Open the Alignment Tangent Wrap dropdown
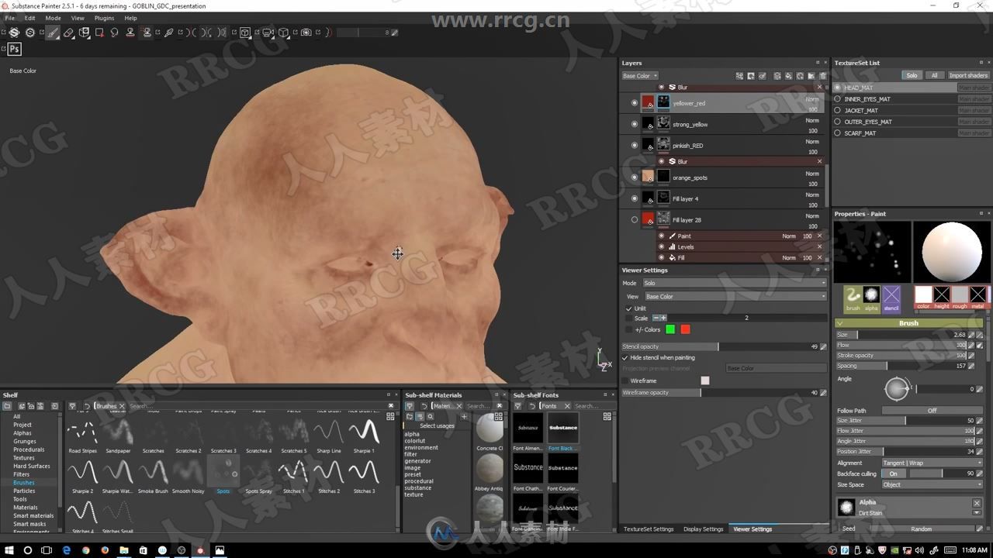 click(x=932, y=463)
